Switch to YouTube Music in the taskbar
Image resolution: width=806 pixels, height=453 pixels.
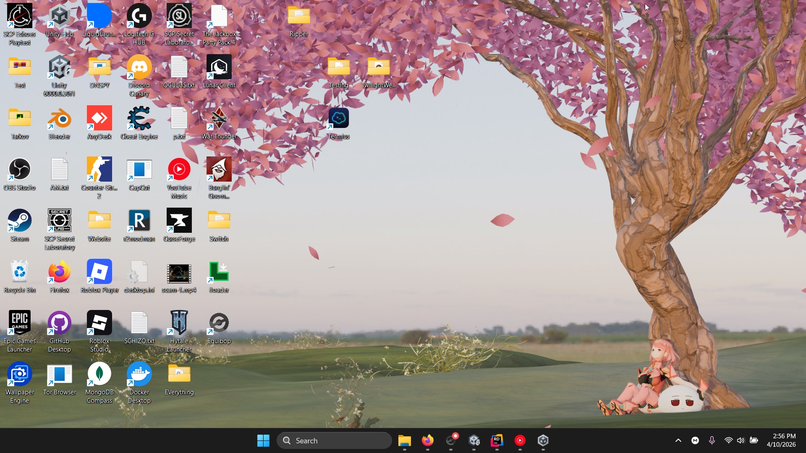tap(520, 440)
